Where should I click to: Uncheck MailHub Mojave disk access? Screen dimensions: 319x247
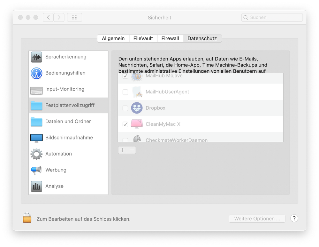pyautogui.click(x=125, y=76)
